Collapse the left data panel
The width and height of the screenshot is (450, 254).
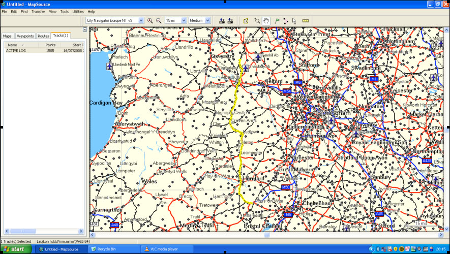point(85,29)
